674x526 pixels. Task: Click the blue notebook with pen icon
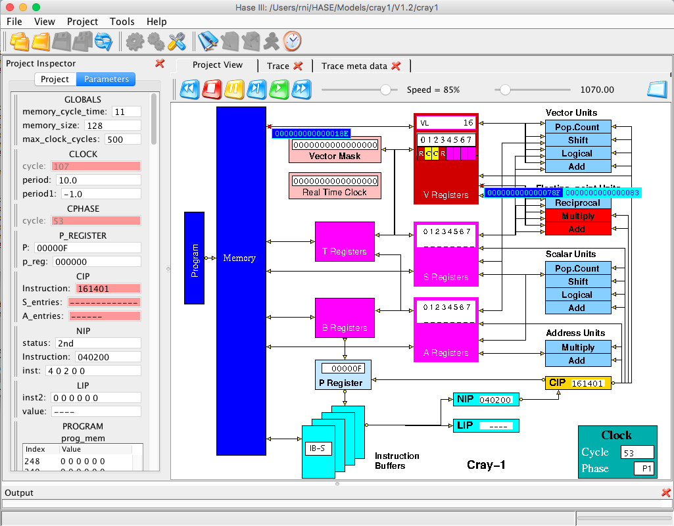tap(208, 41)
